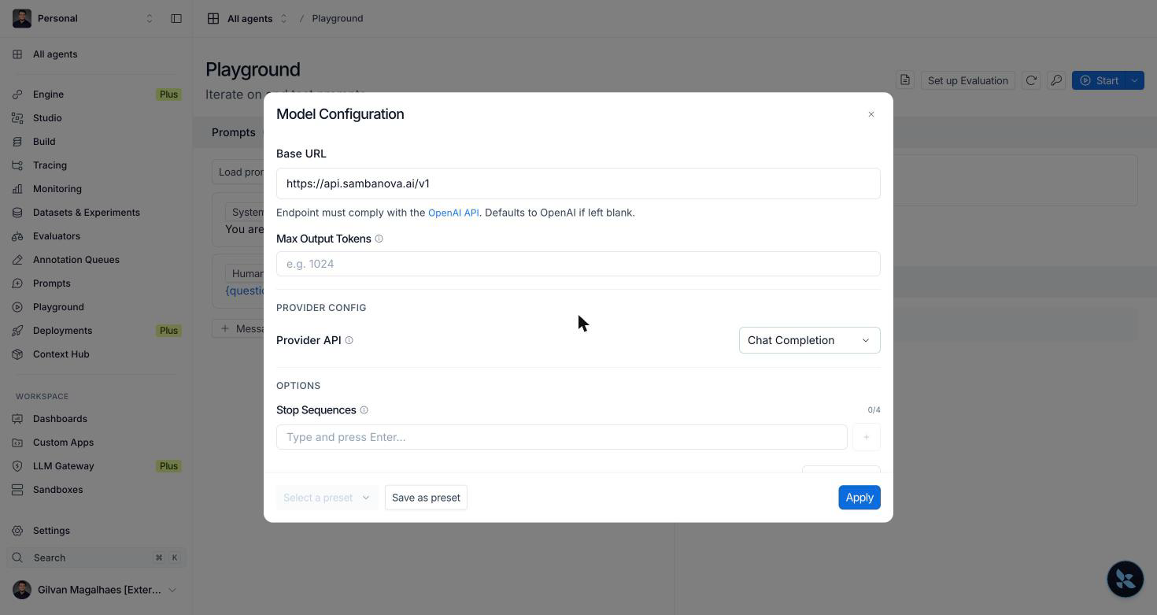Go to Prompts in the sidebar
The image size is (1157, 615).
tap(52, 283)
